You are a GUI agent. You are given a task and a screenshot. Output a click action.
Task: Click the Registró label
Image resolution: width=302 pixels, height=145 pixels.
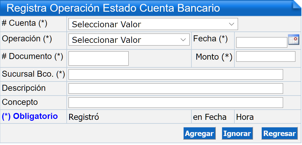84,117
